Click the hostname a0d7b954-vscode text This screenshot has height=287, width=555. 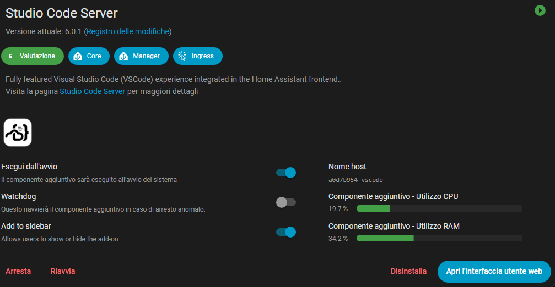[355, 180]
